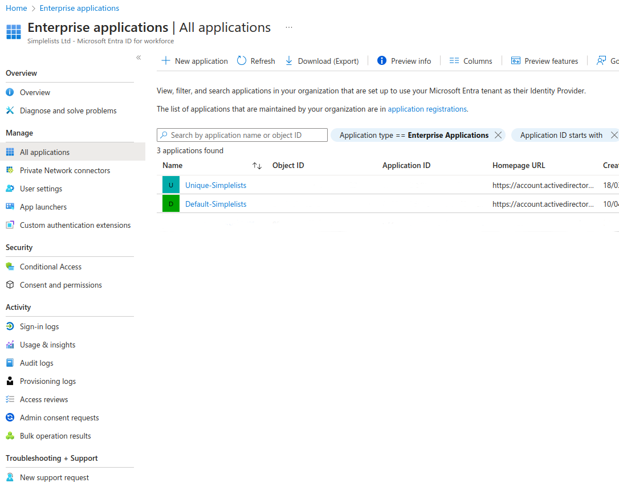The image size is (619, 491).
Task: Click Conditional Access icon
Action: (x=10, y=267)
